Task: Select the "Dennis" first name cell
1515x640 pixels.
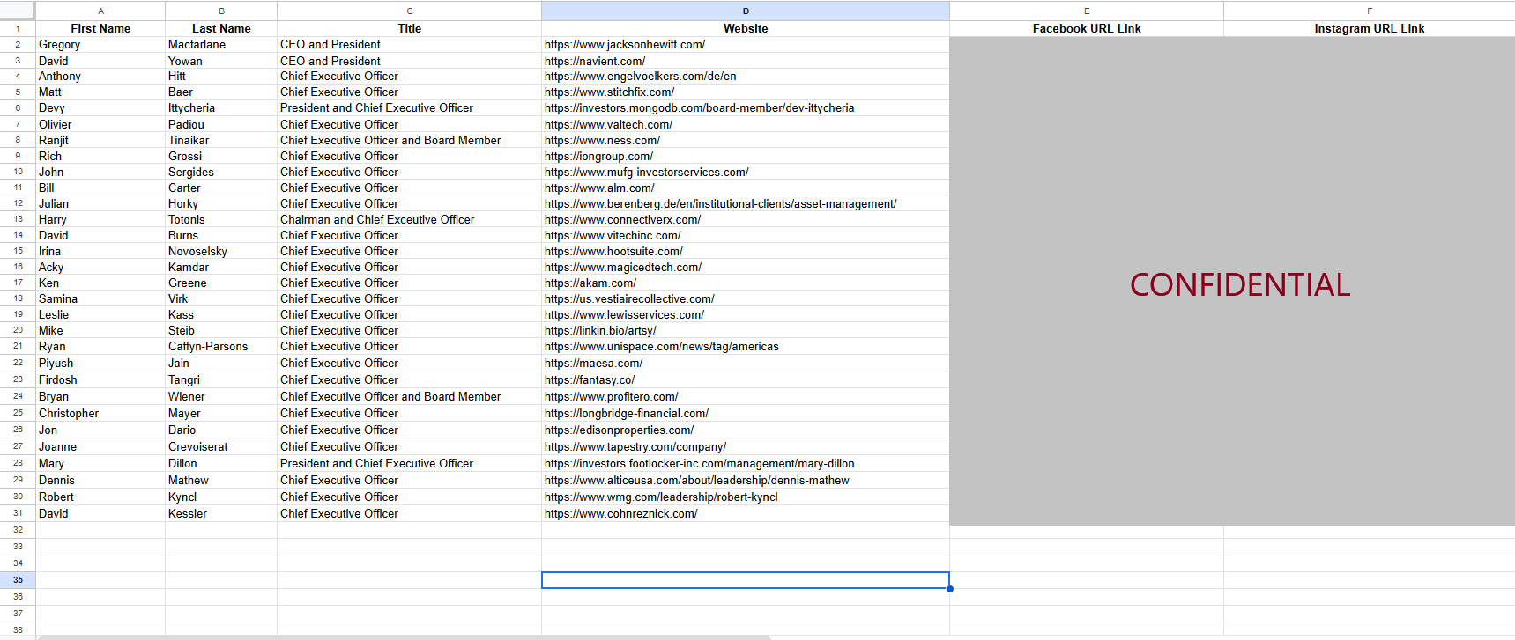Action: pos(100,480)
